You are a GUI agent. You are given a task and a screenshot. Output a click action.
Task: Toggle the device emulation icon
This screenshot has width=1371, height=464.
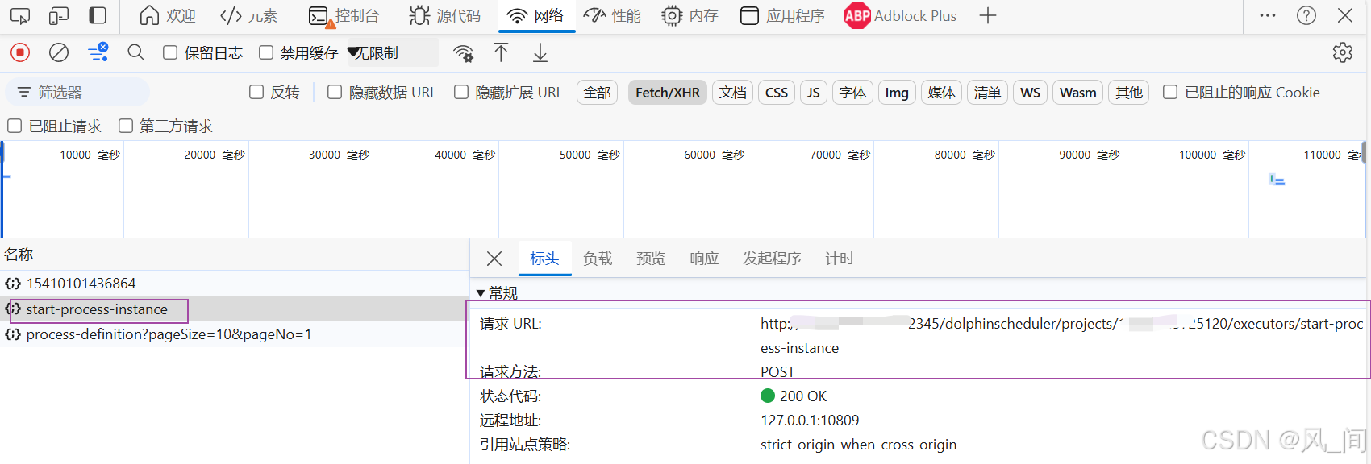pyautogui.click(x=59, y=16)
